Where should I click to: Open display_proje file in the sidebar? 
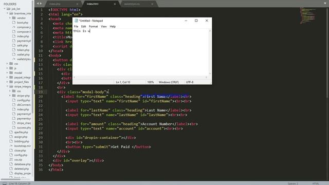[23, 173]
